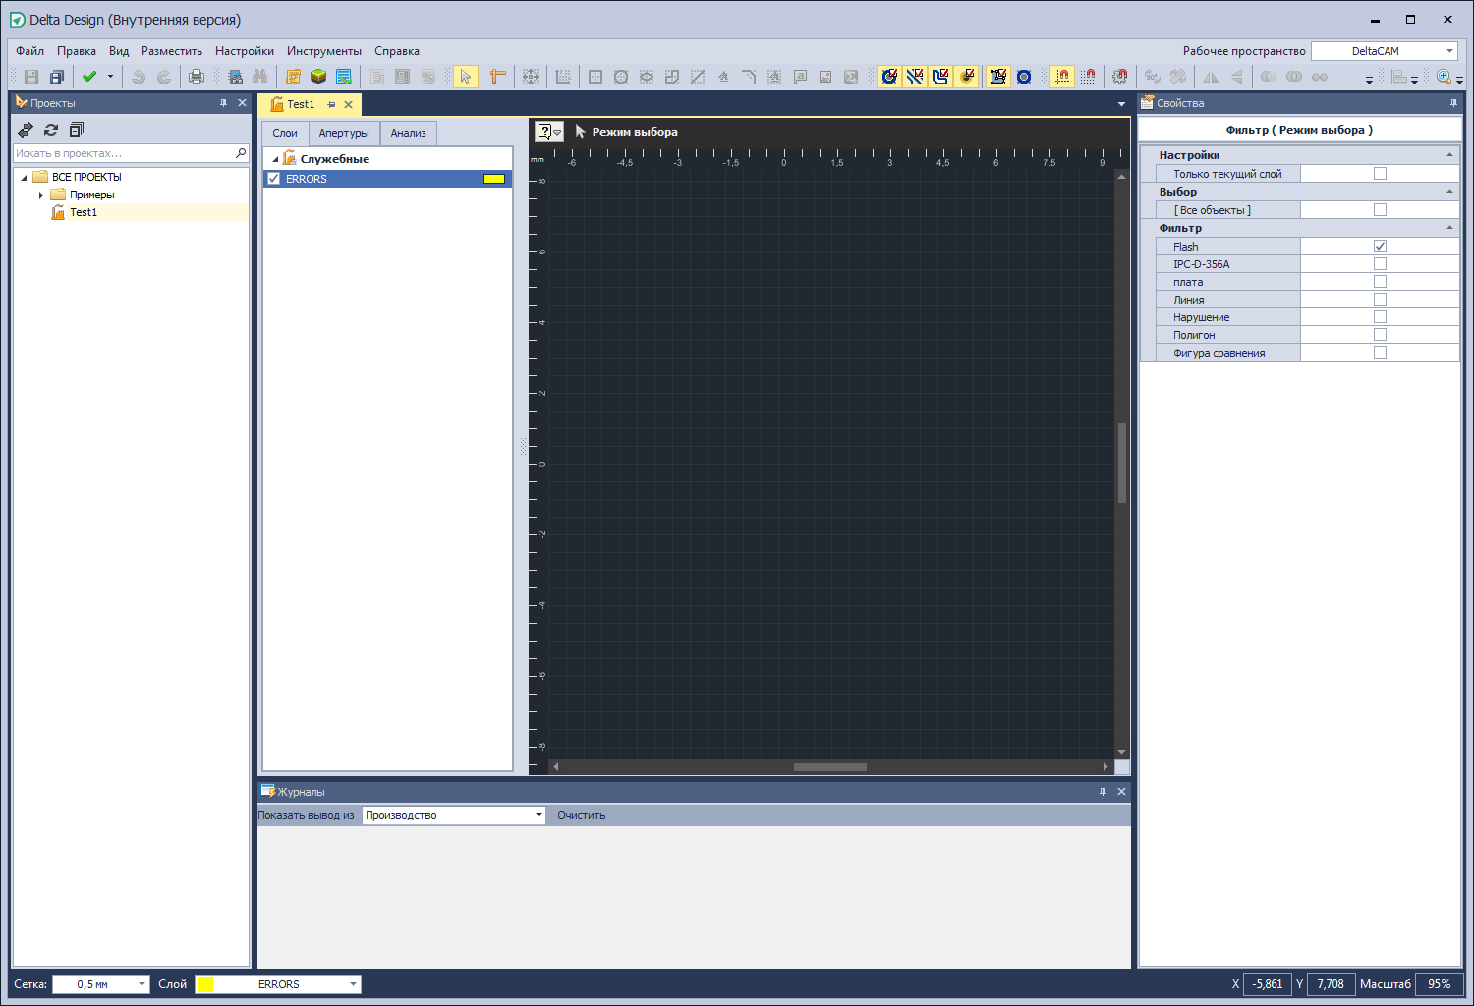Screen dimensions: 1474x1006
Task: Collapse the 'ВСЕ ПРОЕКТЫ' tree node
Action: pyautogui.click(x=24, y=178)
